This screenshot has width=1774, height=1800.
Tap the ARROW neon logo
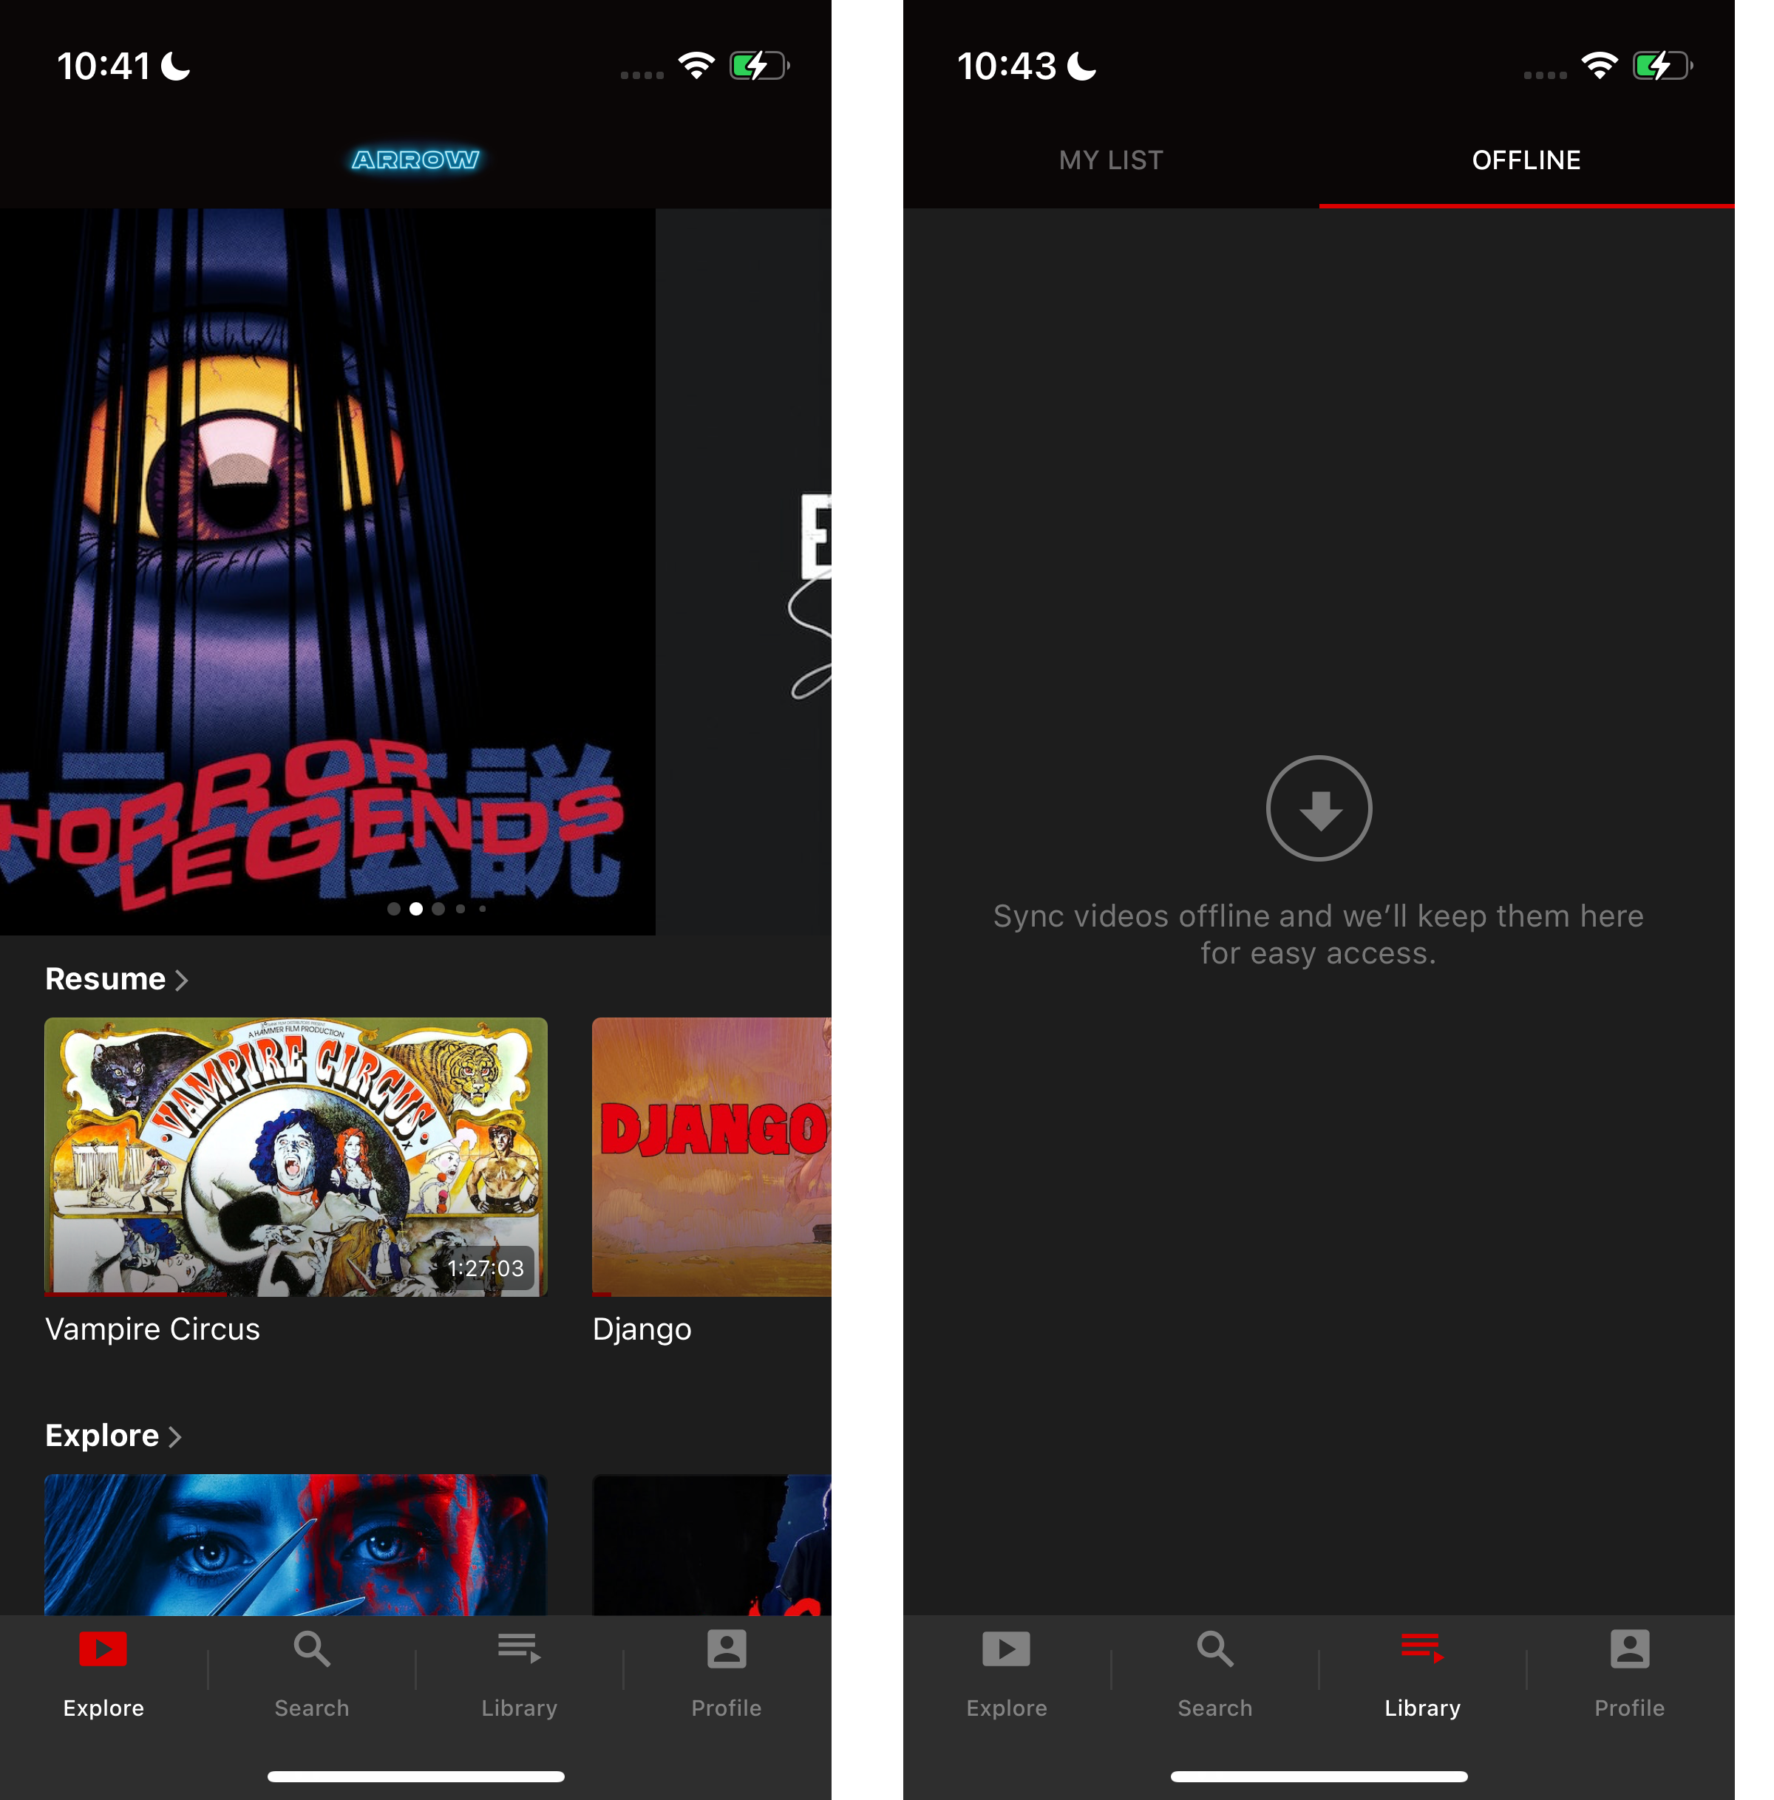(x=415, y=160)
